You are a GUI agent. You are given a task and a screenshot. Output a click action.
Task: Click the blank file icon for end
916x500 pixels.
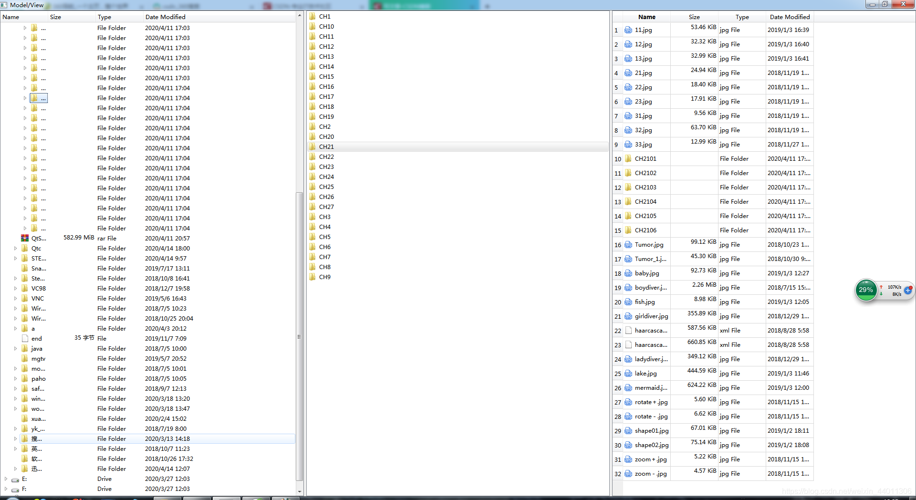click(25, 338)
